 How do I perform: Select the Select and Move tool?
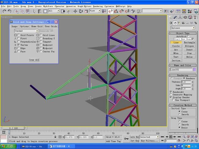point(75,11)
